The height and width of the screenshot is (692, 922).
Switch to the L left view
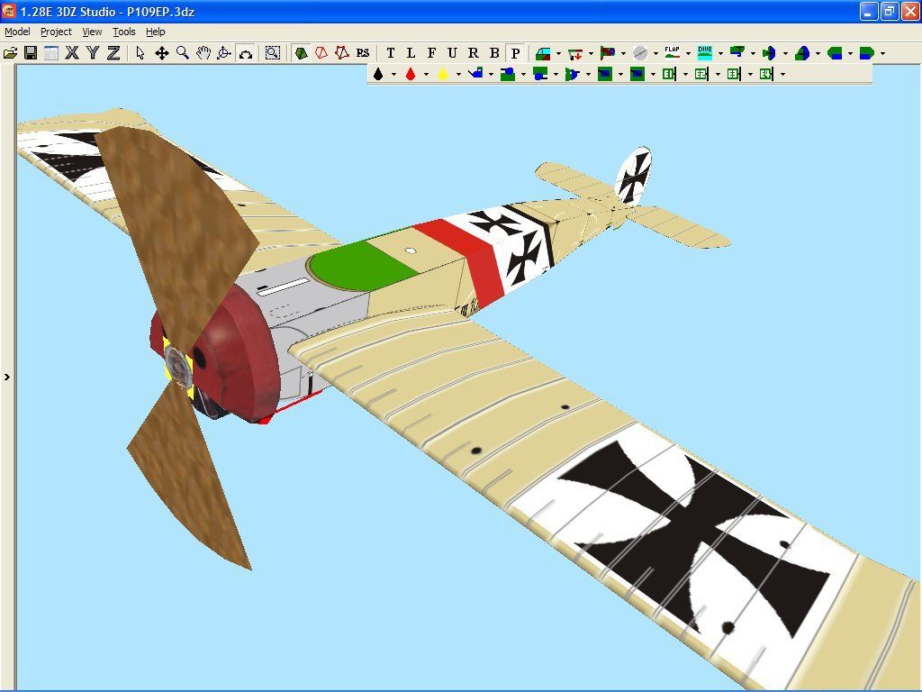pyautogui.click(x=411, y=53)
